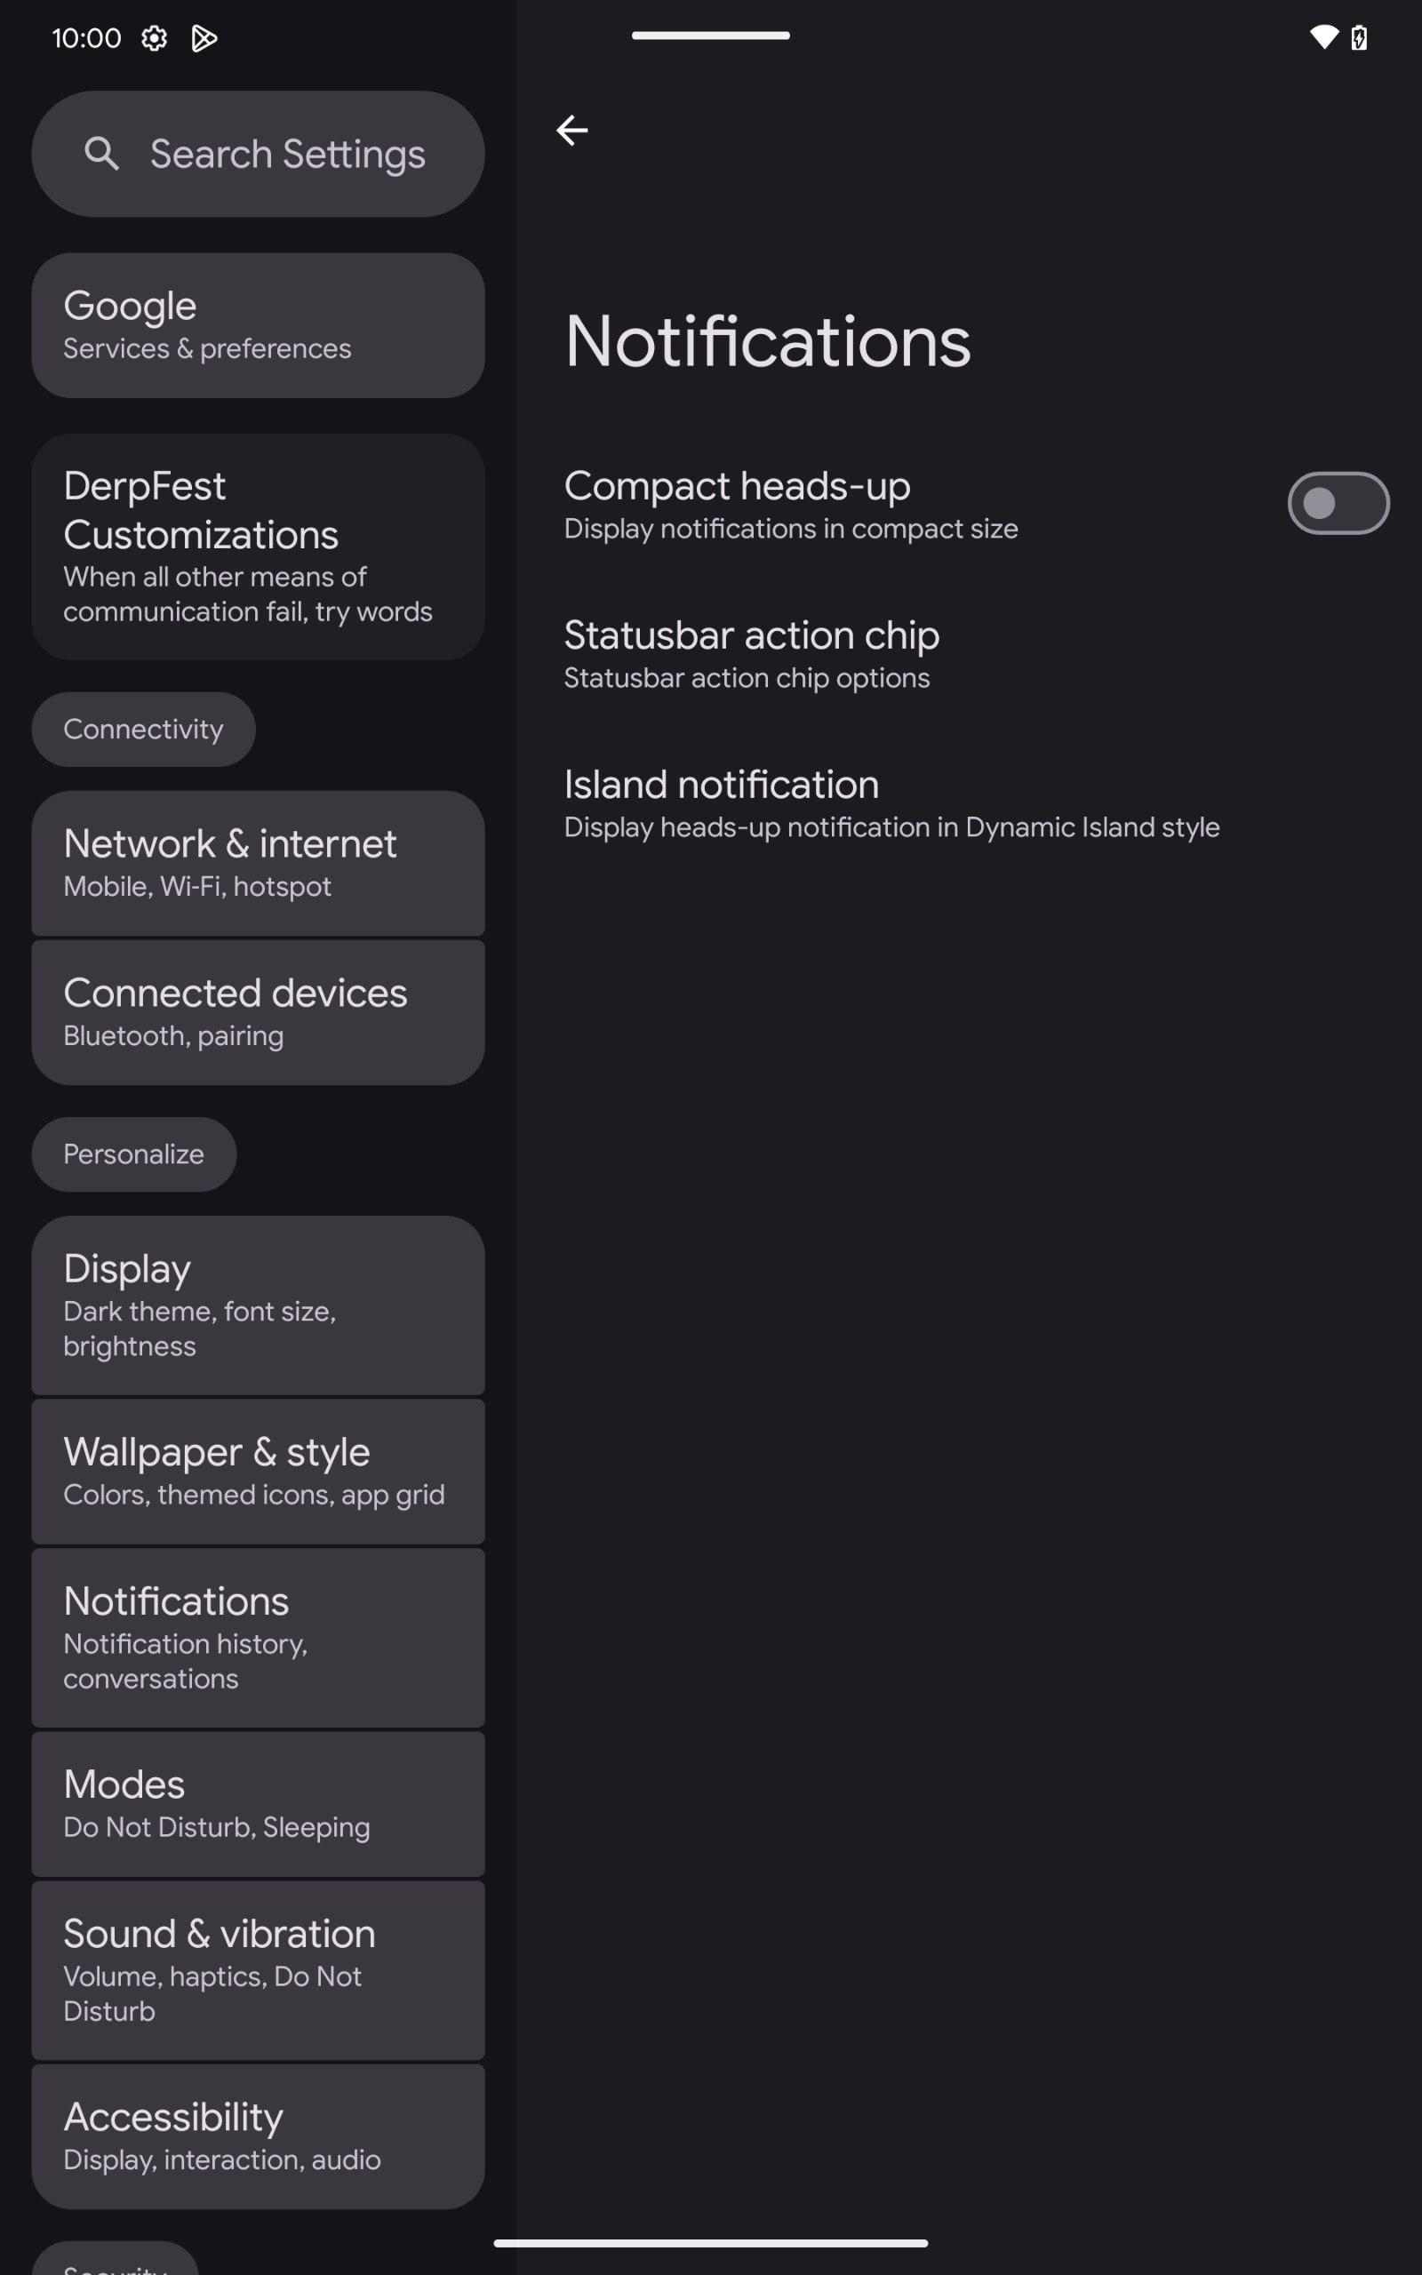
Task: Click the Search Settings field
Action: (x=258, y=154)
